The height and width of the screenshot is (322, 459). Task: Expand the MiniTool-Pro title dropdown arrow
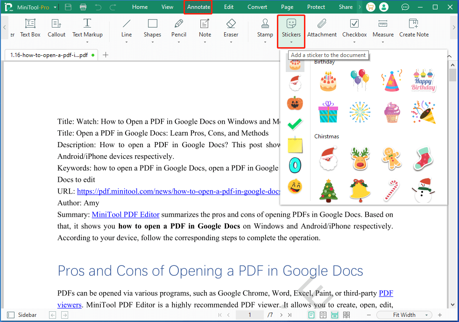55,7
